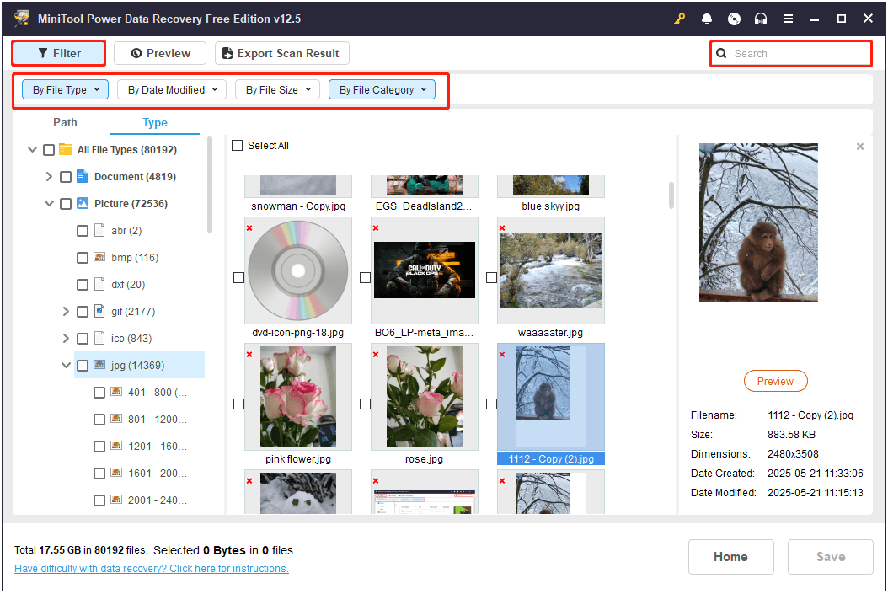Click the thumbnail grid vertical scrollbar

(671, 195)
